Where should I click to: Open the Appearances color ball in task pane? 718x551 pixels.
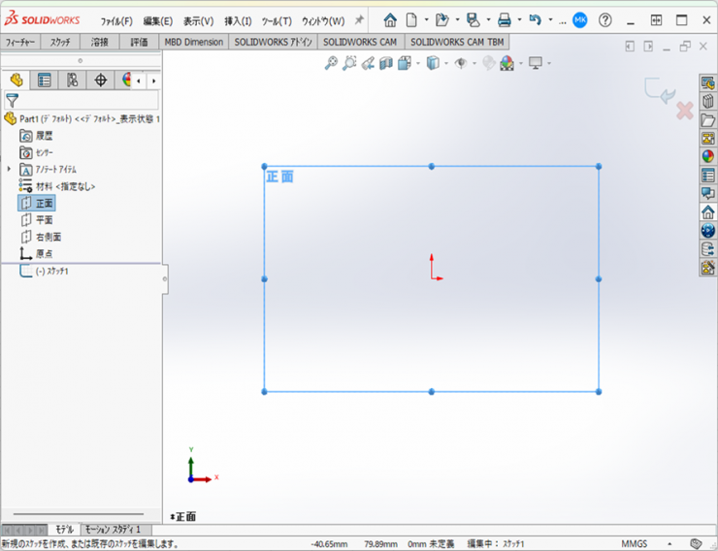pos(707,156)
